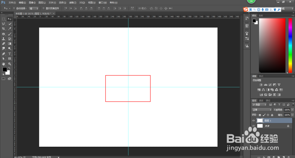
Task: Open the Color panel flyout menu
Action: coord(293,16)
